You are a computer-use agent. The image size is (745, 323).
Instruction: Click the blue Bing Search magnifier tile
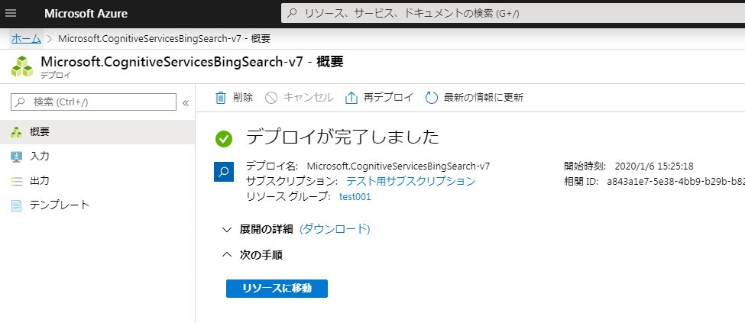224,172
